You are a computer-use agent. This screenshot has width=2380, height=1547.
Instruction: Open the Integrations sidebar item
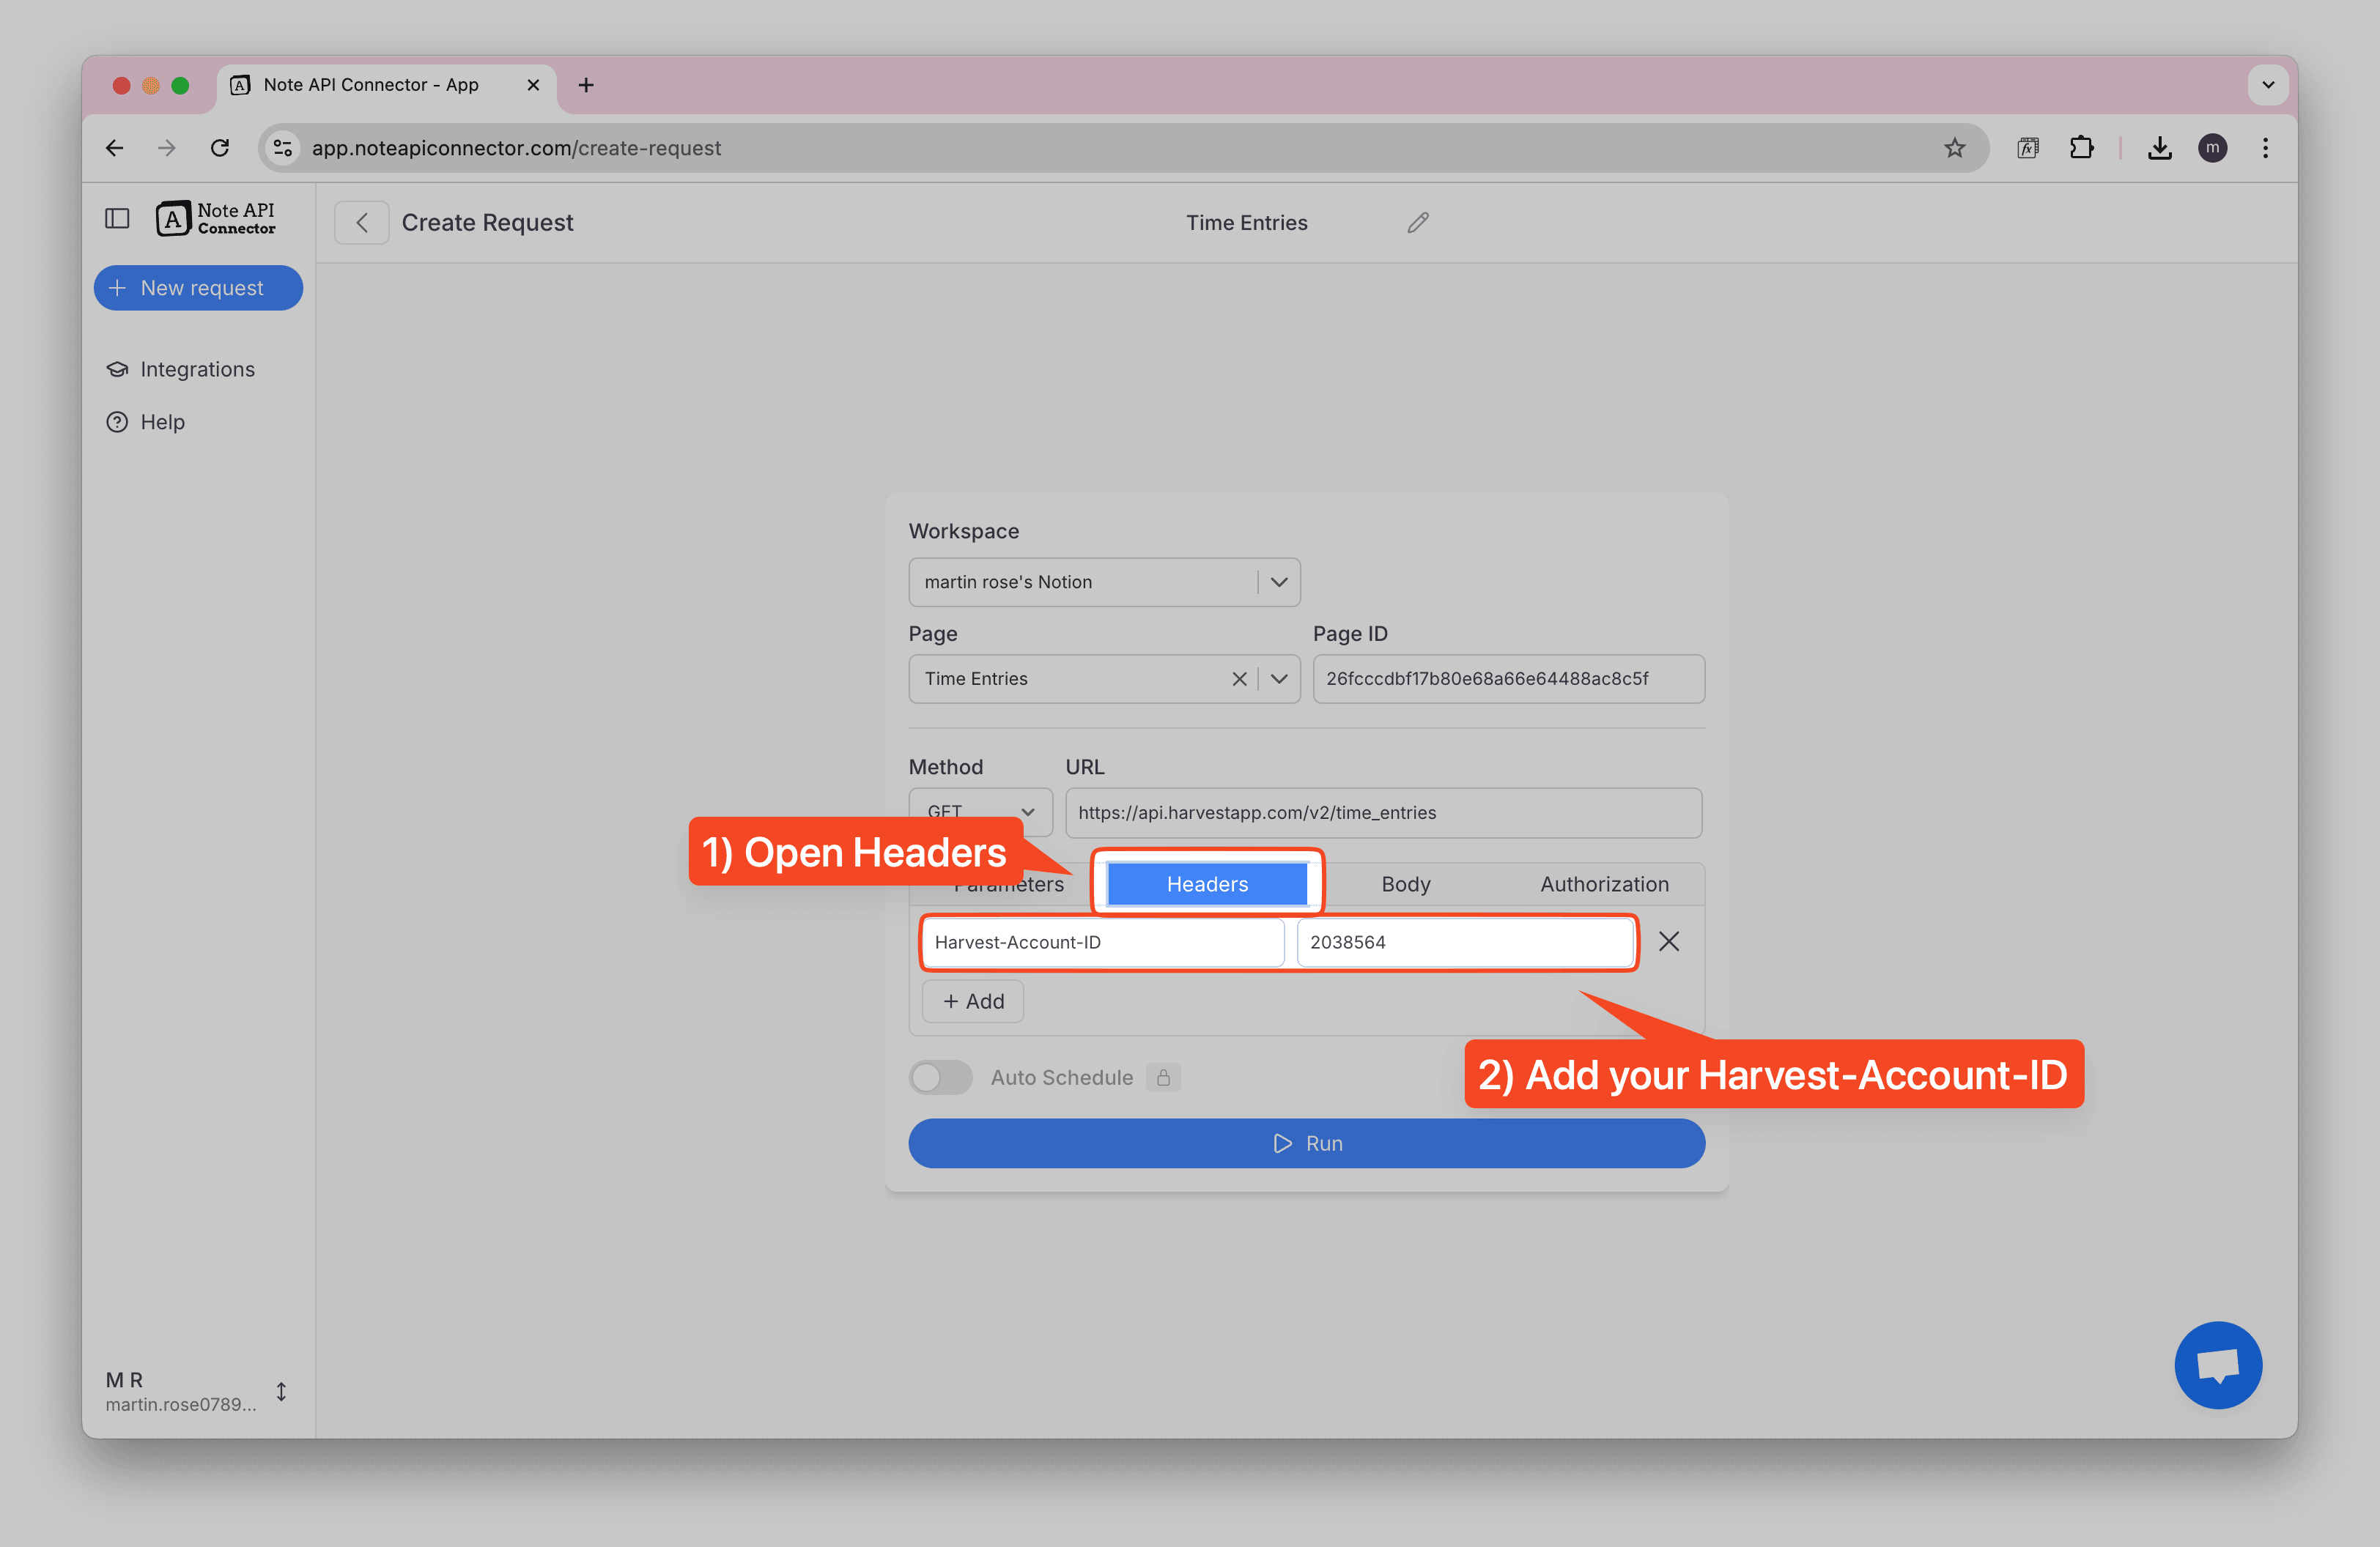197,368
